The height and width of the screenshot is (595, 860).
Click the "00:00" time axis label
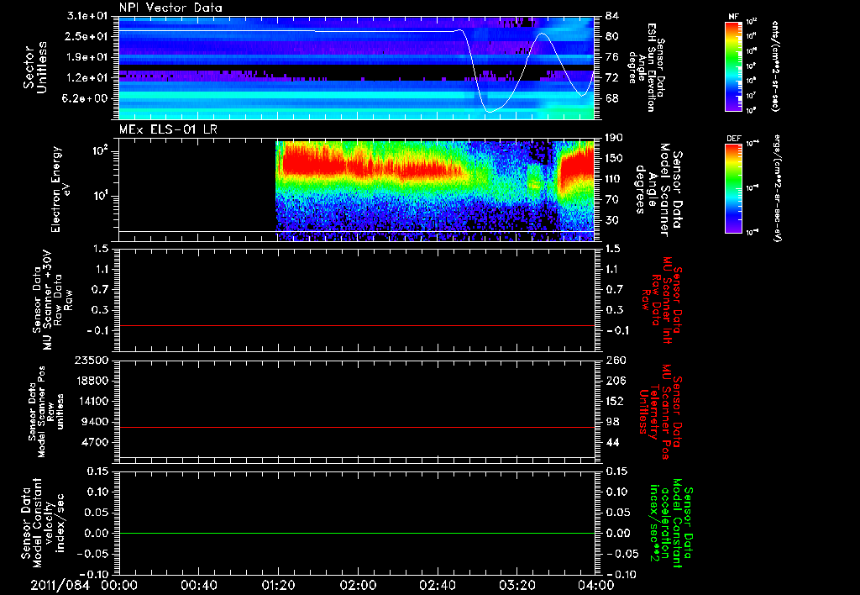[x=119, y=585]
